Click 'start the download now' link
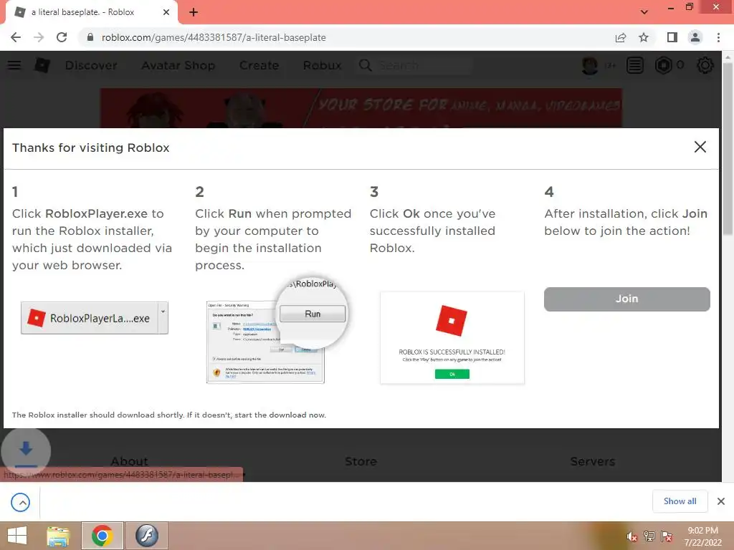This screenshot has height=550, width=734. [280, 415]
